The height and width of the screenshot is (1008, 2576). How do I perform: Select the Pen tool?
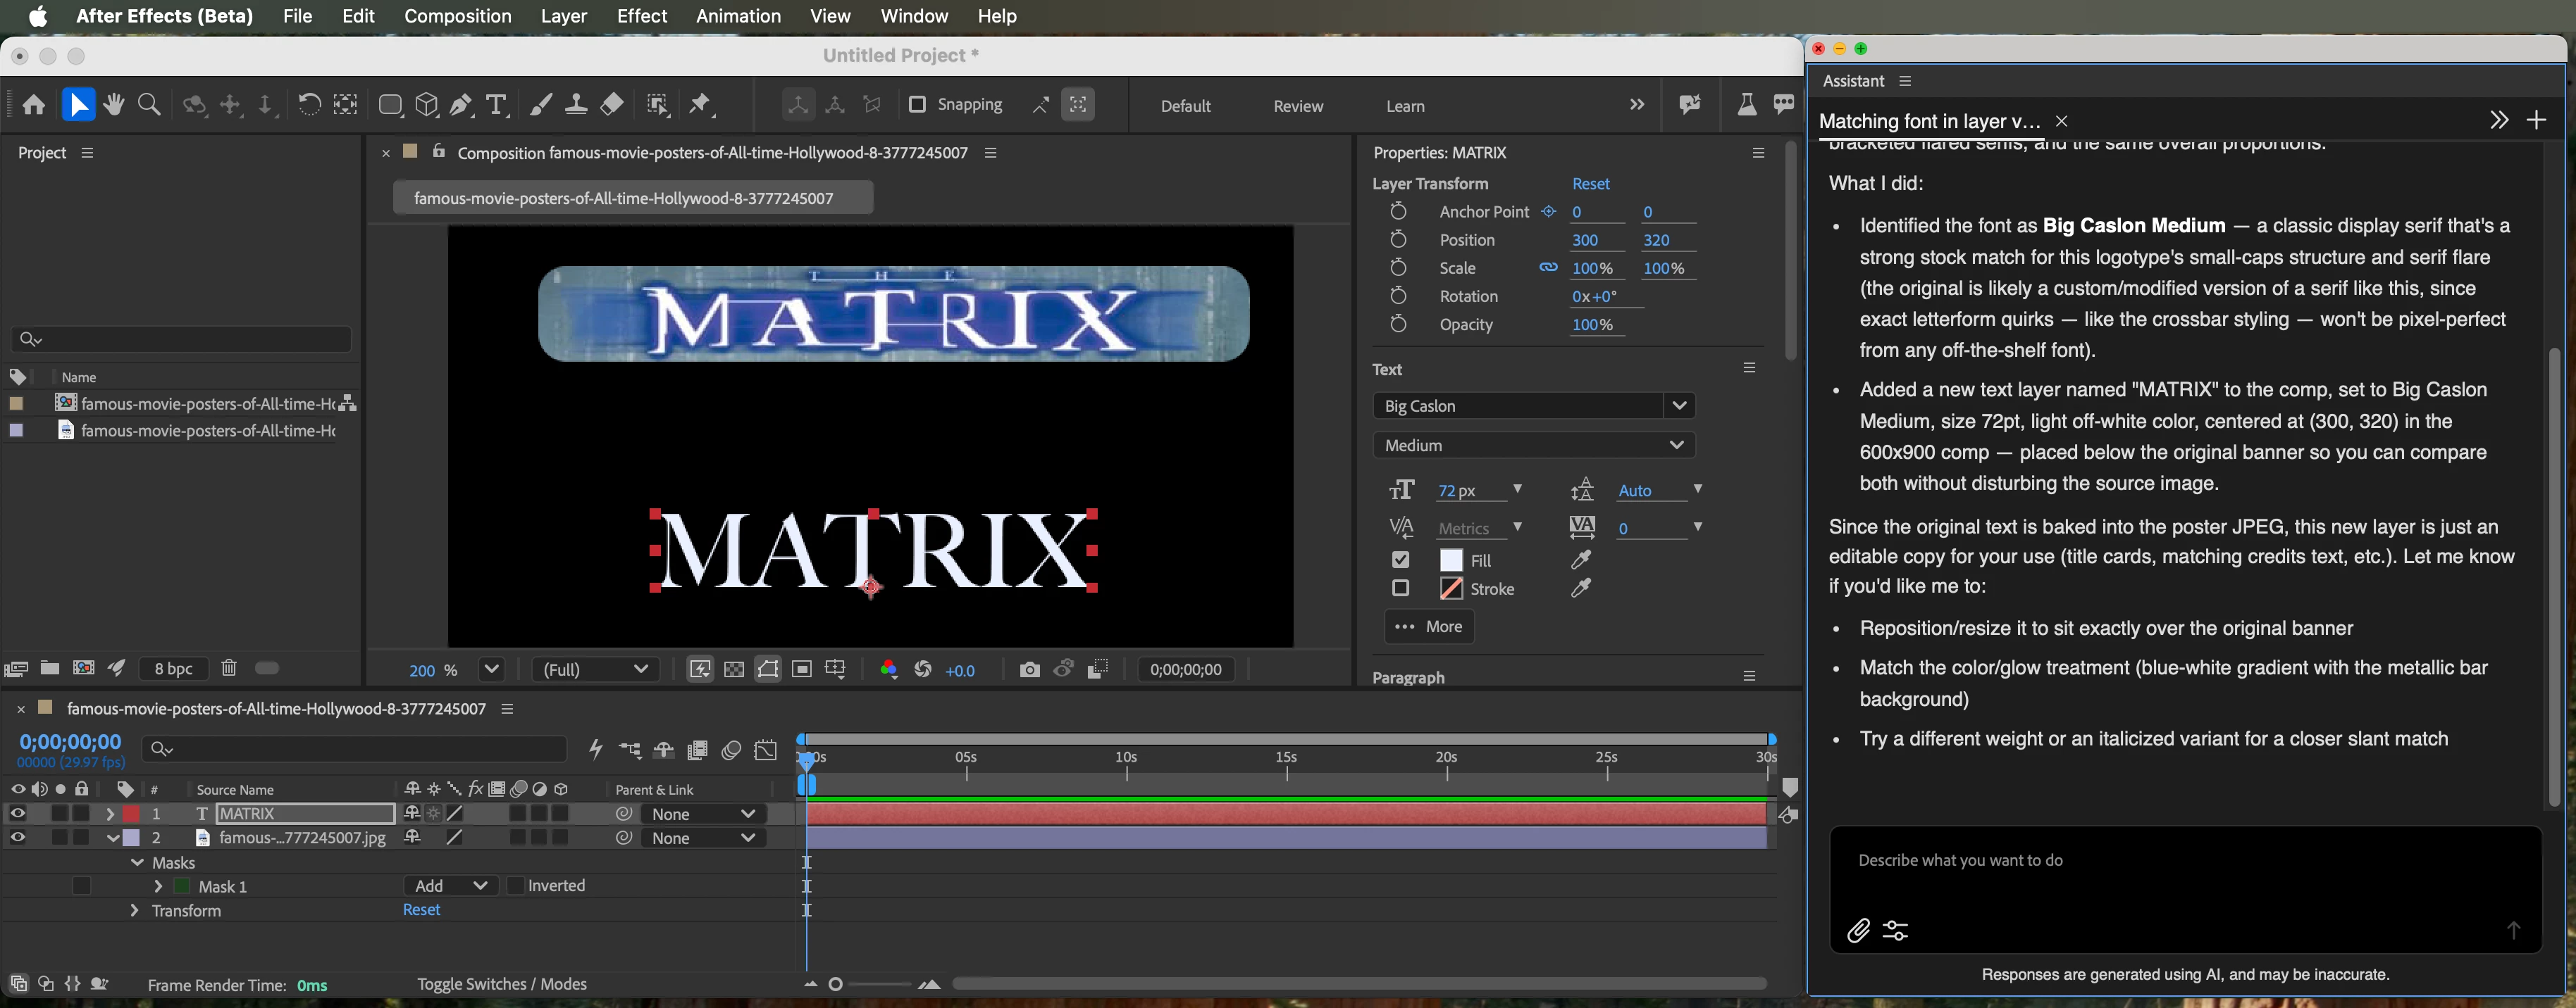tap(461, 105)
